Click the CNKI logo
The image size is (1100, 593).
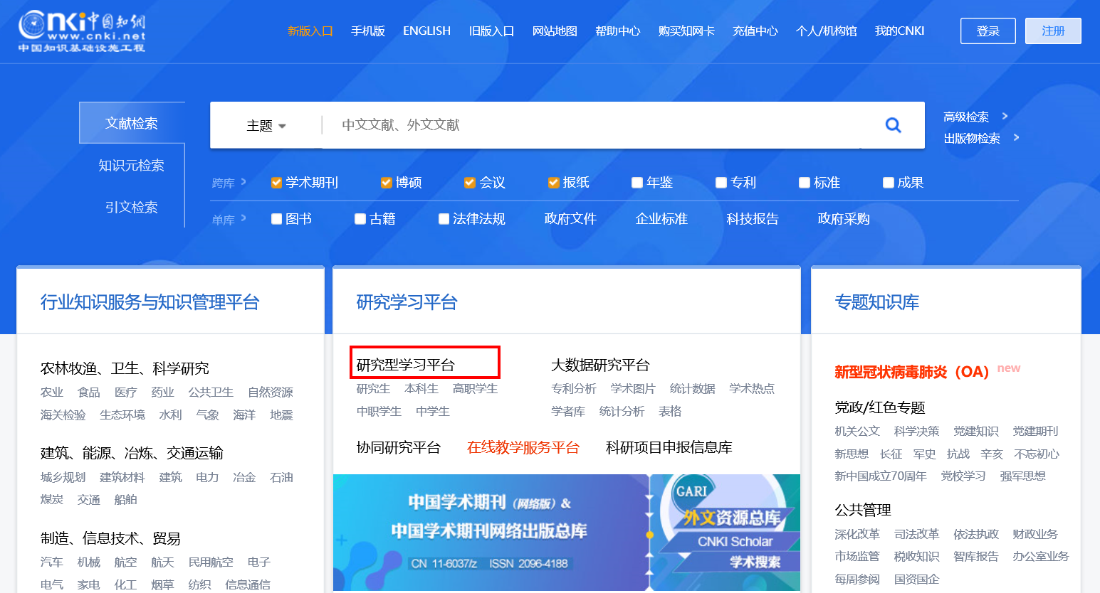click(81, 31)
